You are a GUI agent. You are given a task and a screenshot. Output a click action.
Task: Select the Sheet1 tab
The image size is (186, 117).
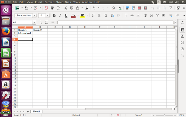36,111
